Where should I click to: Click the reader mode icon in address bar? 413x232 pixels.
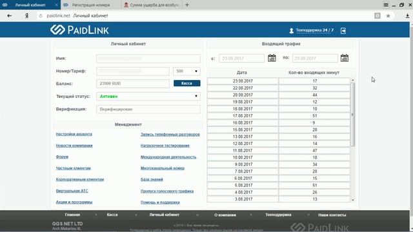[378, 15]
